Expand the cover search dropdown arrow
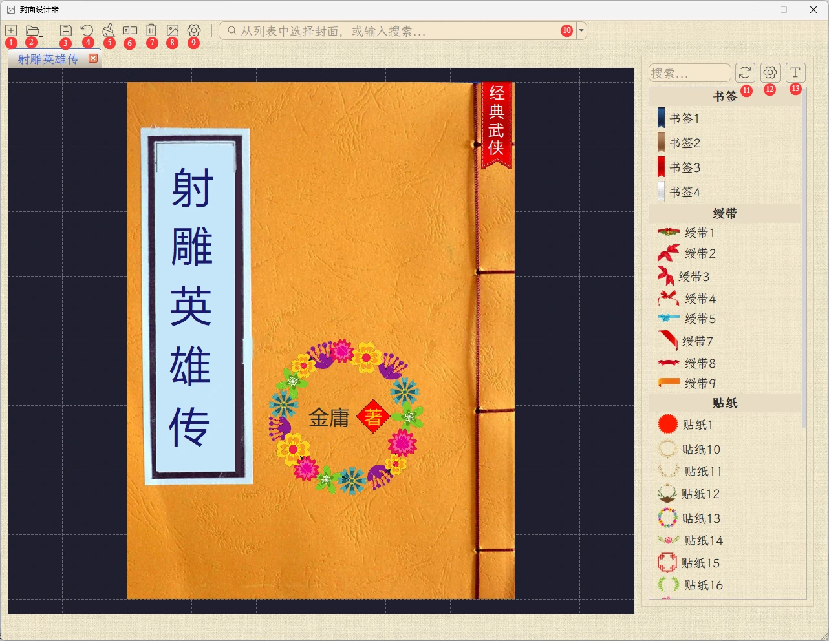The width and height of the screenshot is (829, 641). pyautogui.click(x=581, y=30)
